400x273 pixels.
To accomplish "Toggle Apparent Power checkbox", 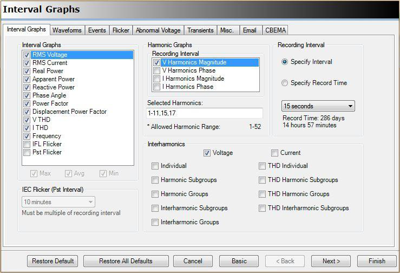I will (27, 79).
